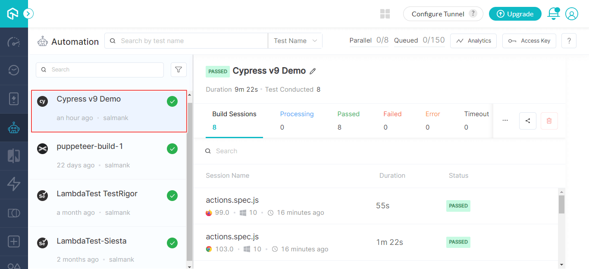Open the Automation robot icon in sidebar
Screen dimensions: 589x269
click(x=14, y=127)
